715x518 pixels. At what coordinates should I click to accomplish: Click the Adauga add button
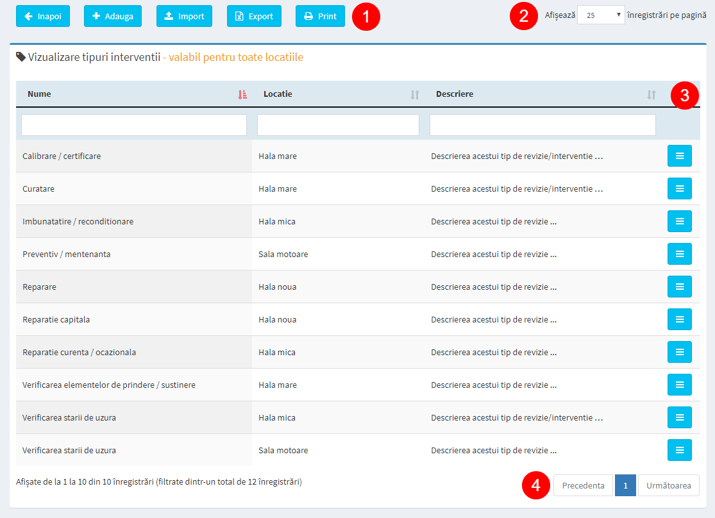tap(113, 17)
